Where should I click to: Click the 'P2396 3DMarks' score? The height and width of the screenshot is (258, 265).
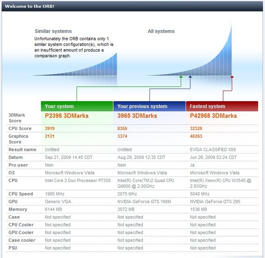[66, 116]
